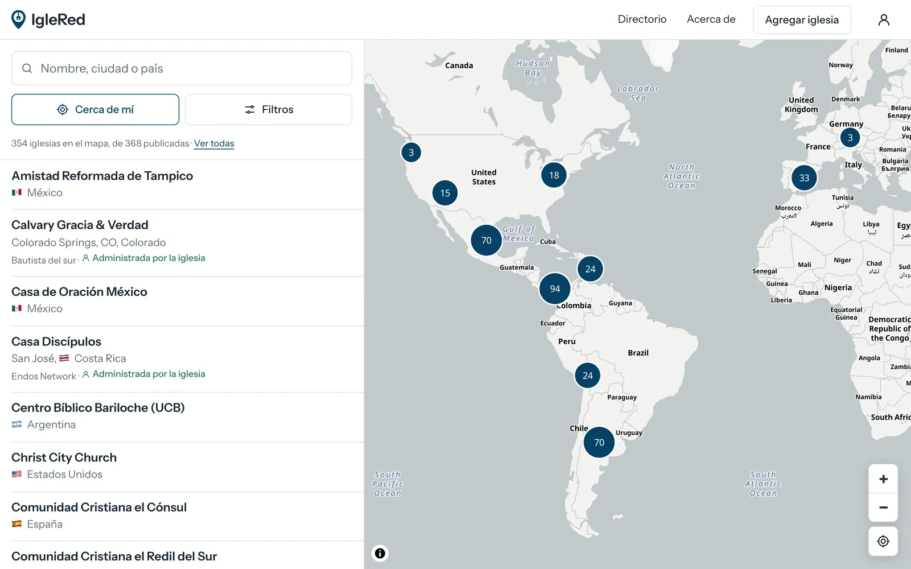Open Calvary Gracia & Verdad listing
The height and width of the screenshot is (569, 911).
182,243
